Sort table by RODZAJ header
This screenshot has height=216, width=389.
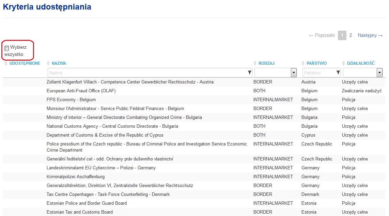266,63
